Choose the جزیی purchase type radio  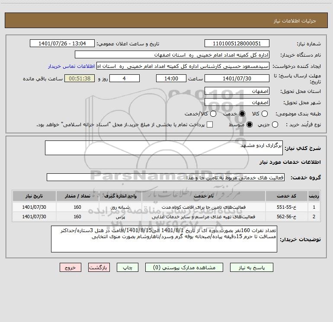pos(275,124)
